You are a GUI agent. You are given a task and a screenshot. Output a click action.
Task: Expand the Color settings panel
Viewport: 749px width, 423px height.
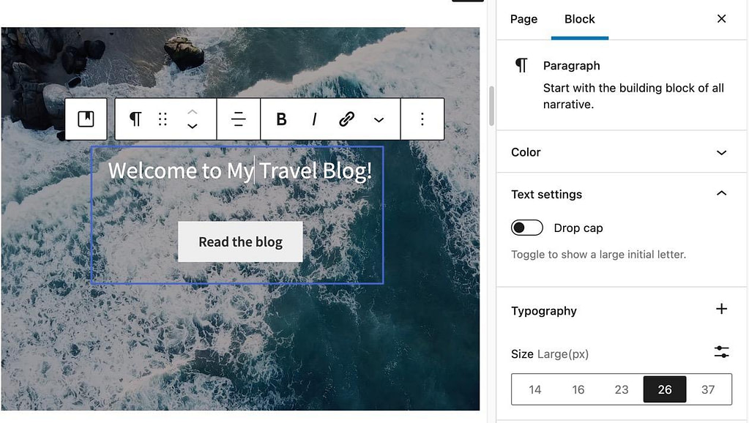click(x=721, y=152)
